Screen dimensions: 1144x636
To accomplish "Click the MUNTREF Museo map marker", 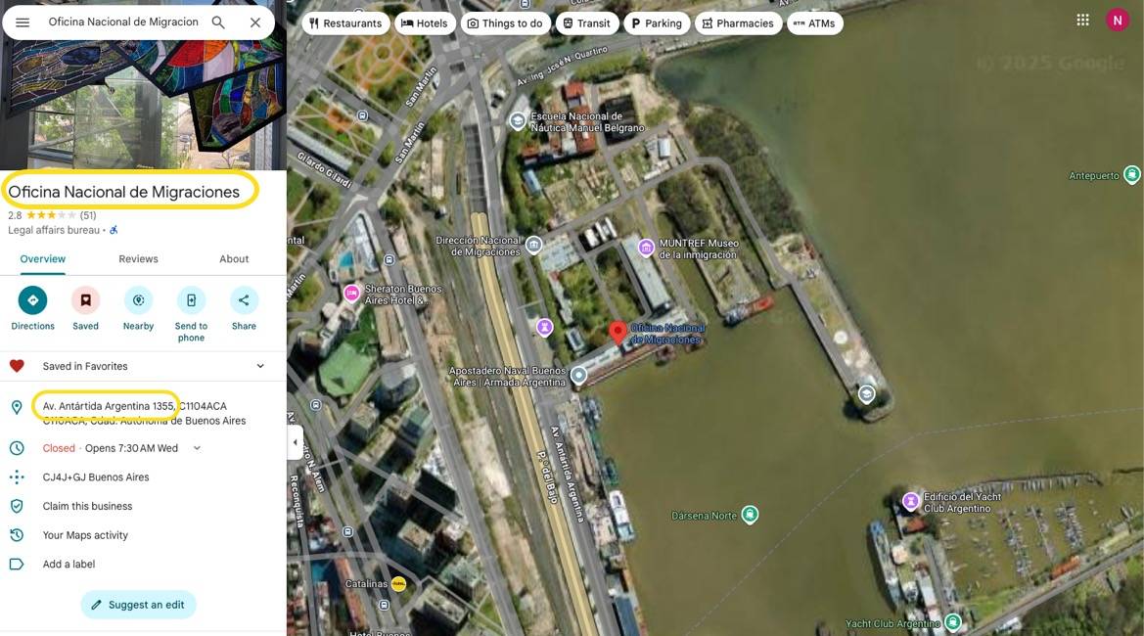I will 646,248.
